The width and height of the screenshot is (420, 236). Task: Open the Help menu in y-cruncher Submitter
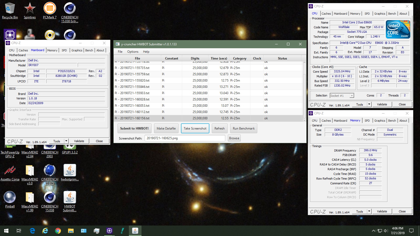pos(146,52)
